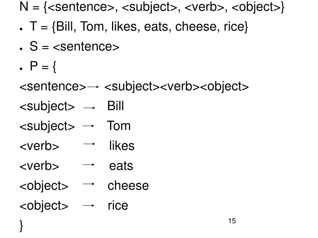Viewport: 318px width, 238px height.
Task: Click the slide page number 15
Action: pos(232,221)
